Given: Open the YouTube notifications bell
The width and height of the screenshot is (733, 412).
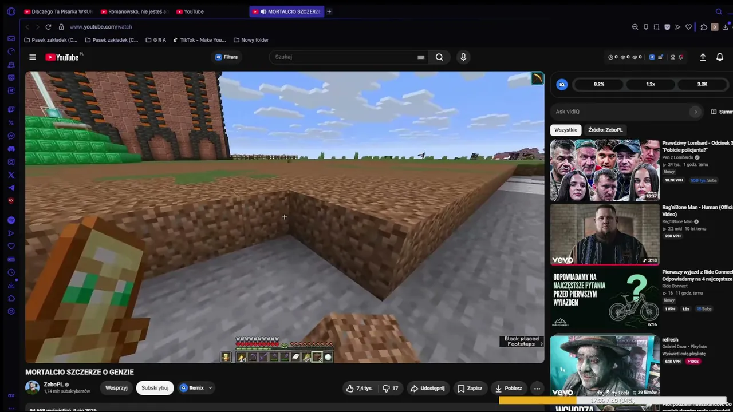Looking at the screenshot, I should coord(720,57).
